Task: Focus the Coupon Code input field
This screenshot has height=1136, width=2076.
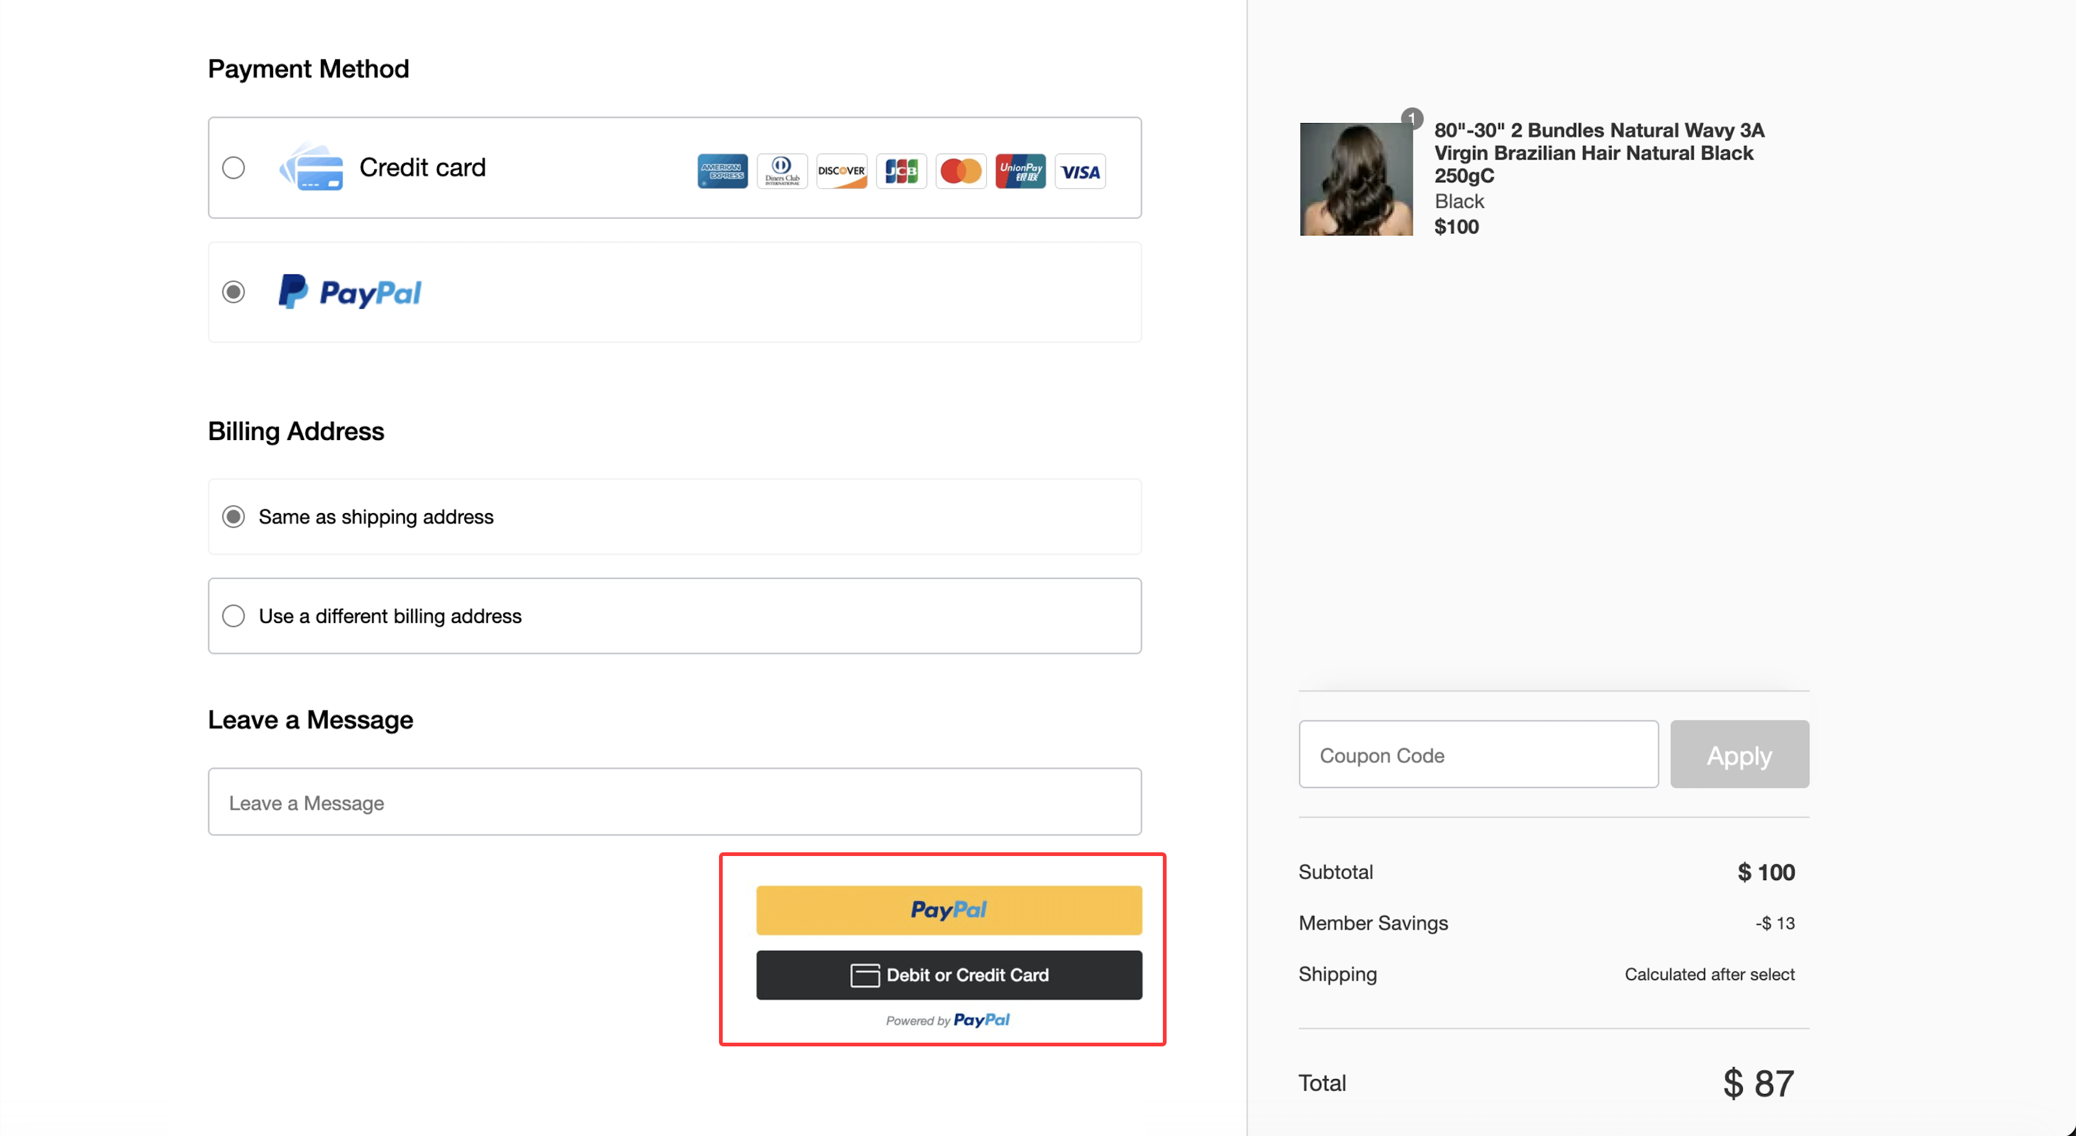Action: (x=1478, y=755)
